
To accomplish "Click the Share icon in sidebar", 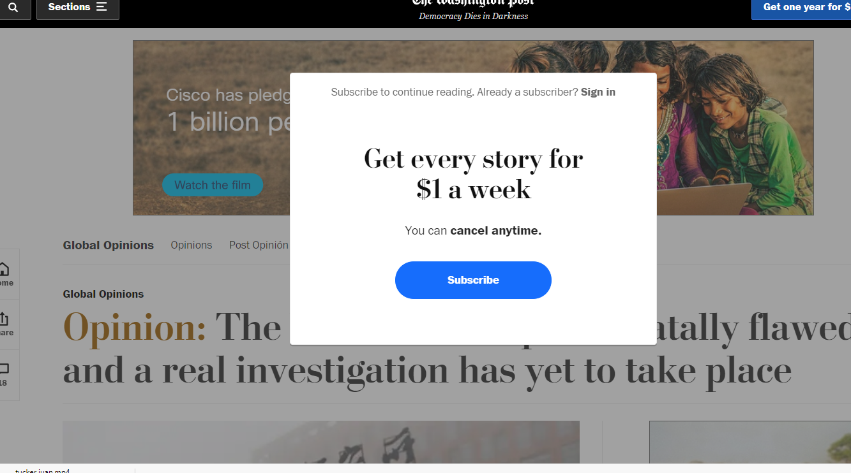I will coord(5,324).
